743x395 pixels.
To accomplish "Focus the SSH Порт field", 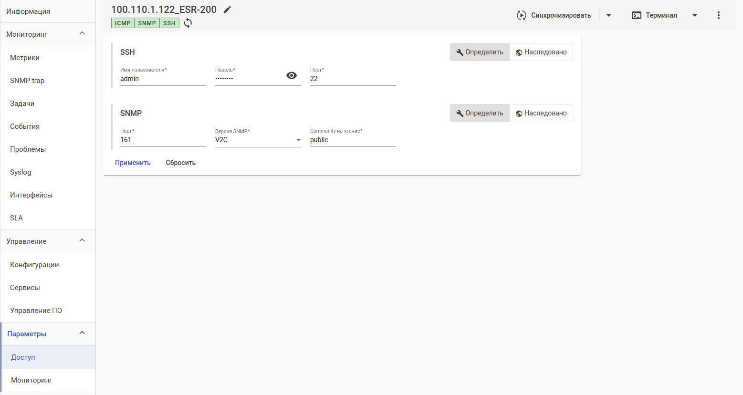I will click(353, 79).
